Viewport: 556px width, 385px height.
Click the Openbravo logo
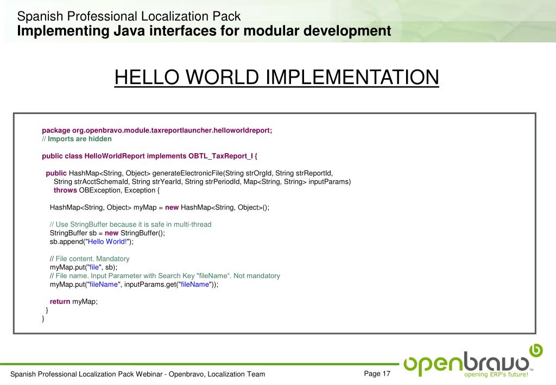pyautogui.click(x=473, y=361)
